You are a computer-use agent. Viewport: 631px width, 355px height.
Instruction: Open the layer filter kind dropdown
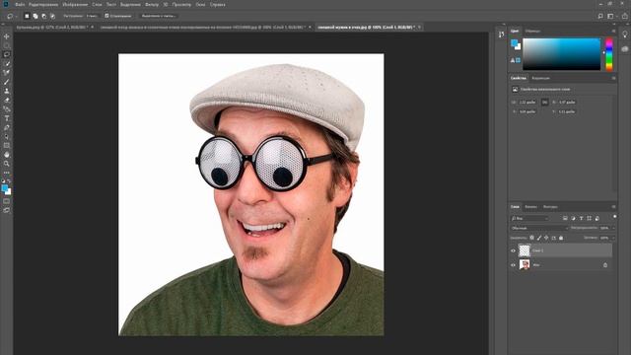click(x=529, y=218)
